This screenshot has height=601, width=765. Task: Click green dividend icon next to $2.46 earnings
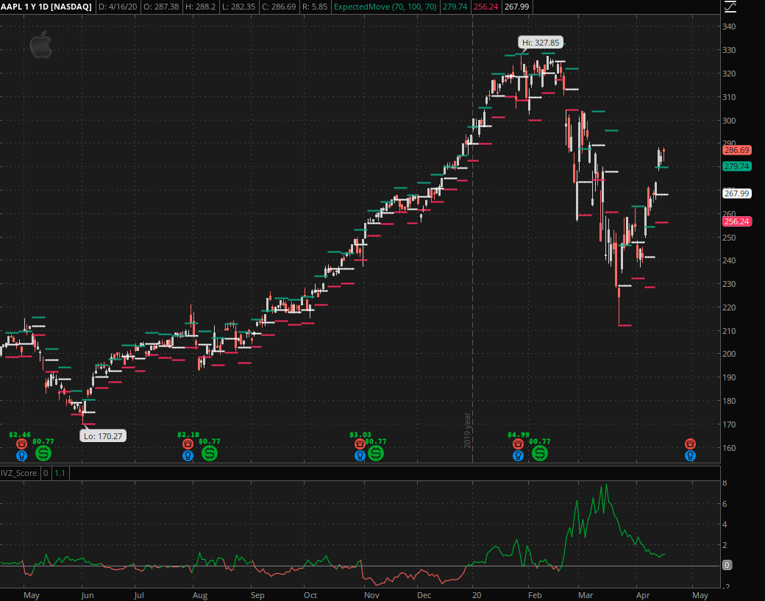(43, 454)
